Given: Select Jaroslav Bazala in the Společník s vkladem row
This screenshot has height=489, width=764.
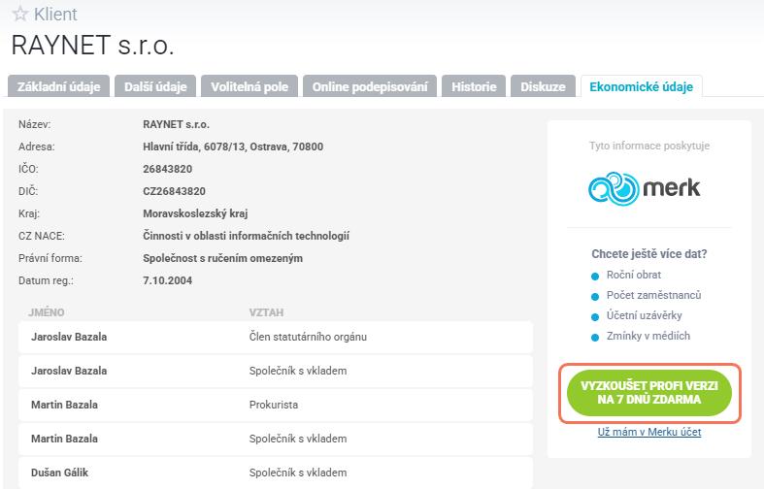Looking at the screenshot, I should coord(69,371).
